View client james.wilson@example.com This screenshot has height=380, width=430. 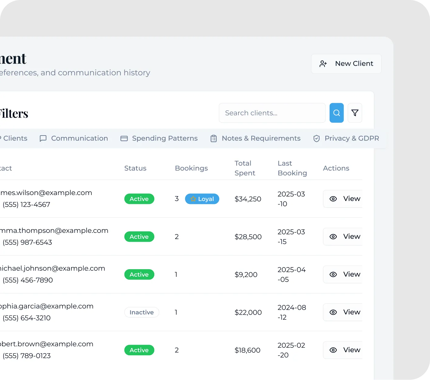pos(343,199)
